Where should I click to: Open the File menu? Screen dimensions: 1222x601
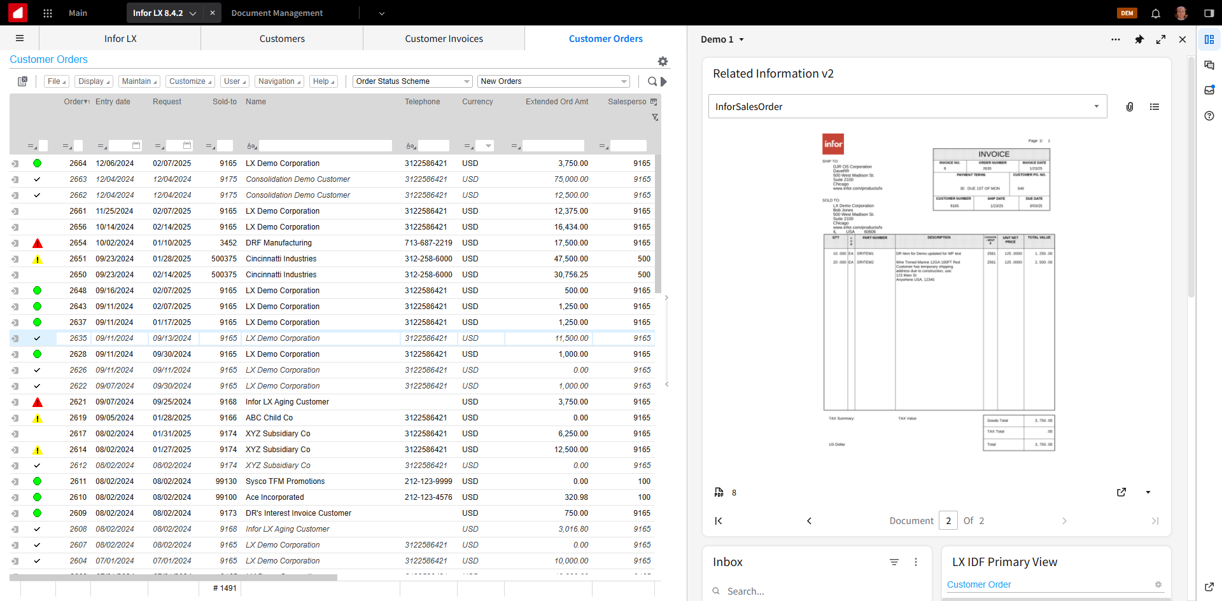[x=57, y=81]
